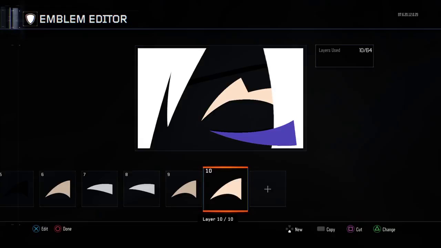441x248 pixels.
Task: Click the Edit label
Action: [45, 229]
